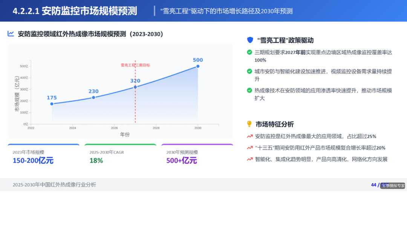Open the 2023年市场规模 card
This screenshot has height=229, width=407.
tap(43, 157)
